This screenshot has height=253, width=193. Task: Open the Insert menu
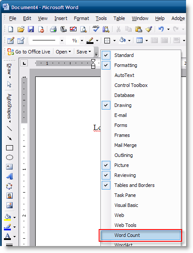tap(61, 18)
